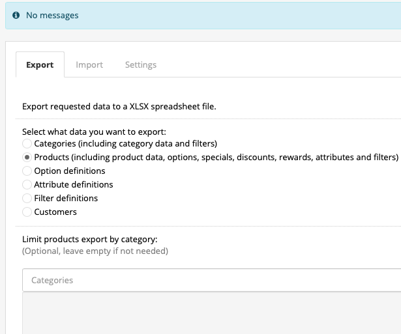Click 'Limit products export by category' label
Screen dimensions: 401x334
point(90,239)
